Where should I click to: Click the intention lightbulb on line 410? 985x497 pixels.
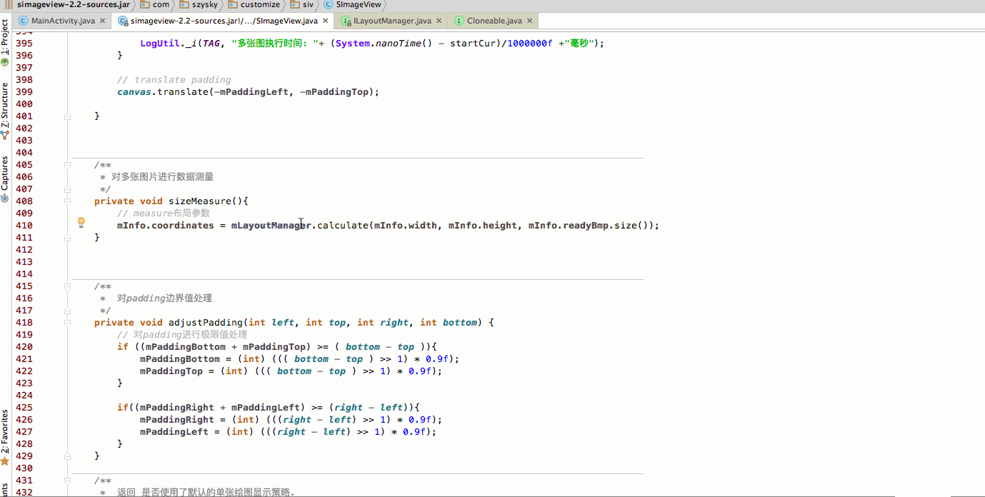(x=81, y=223)
